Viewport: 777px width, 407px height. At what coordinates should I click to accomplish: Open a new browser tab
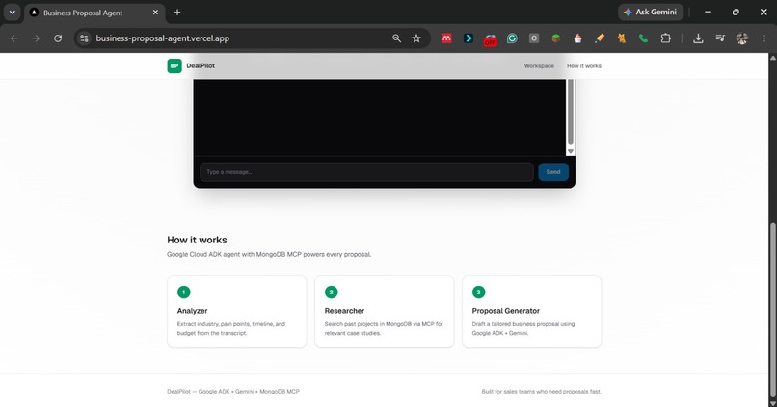point(177,13)
